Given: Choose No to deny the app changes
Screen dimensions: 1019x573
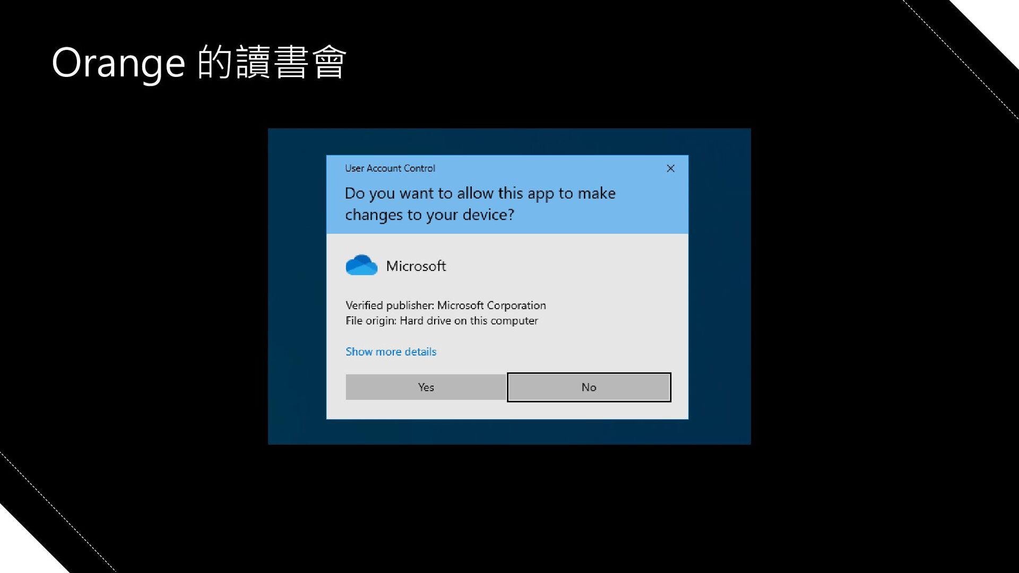Looking at the screenshot, I should point(589,387).
